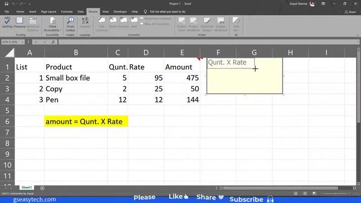Click the cell containing Small box file
361x203 pixels.
76,78
